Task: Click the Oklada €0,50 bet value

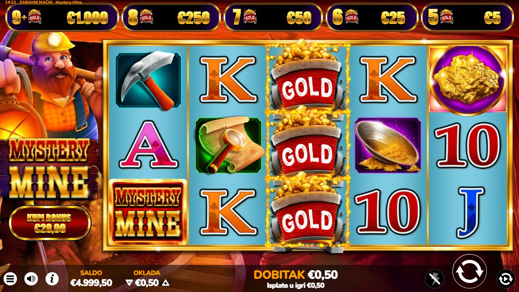Action: click(x=147, y=283)
